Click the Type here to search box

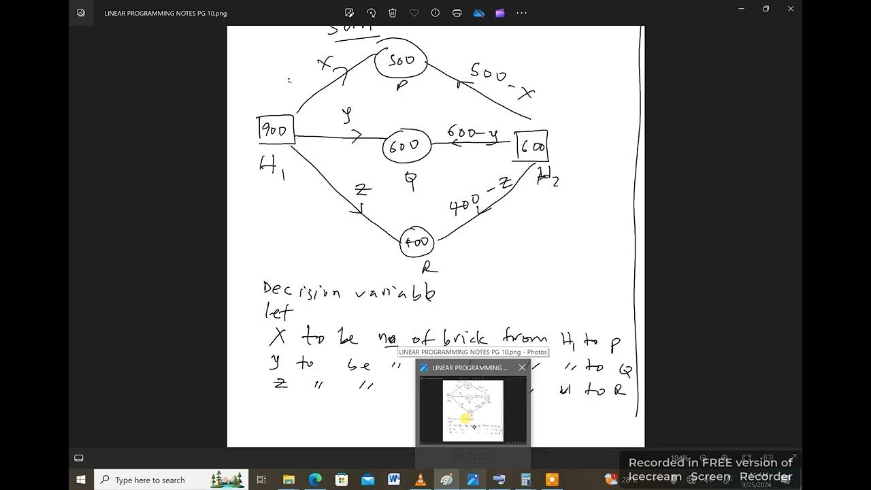(170, 480)
